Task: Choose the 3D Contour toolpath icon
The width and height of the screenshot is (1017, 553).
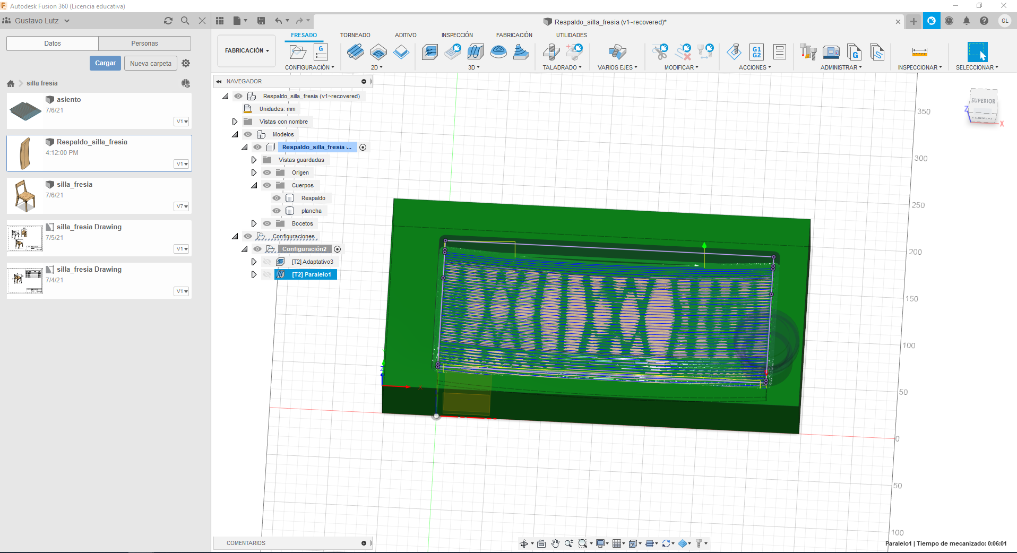Action: (498, 52)
